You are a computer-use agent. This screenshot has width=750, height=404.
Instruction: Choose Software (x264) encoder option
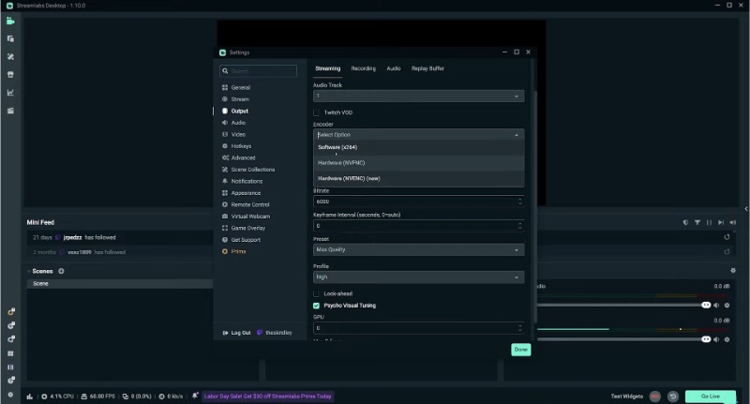point(418,147)
